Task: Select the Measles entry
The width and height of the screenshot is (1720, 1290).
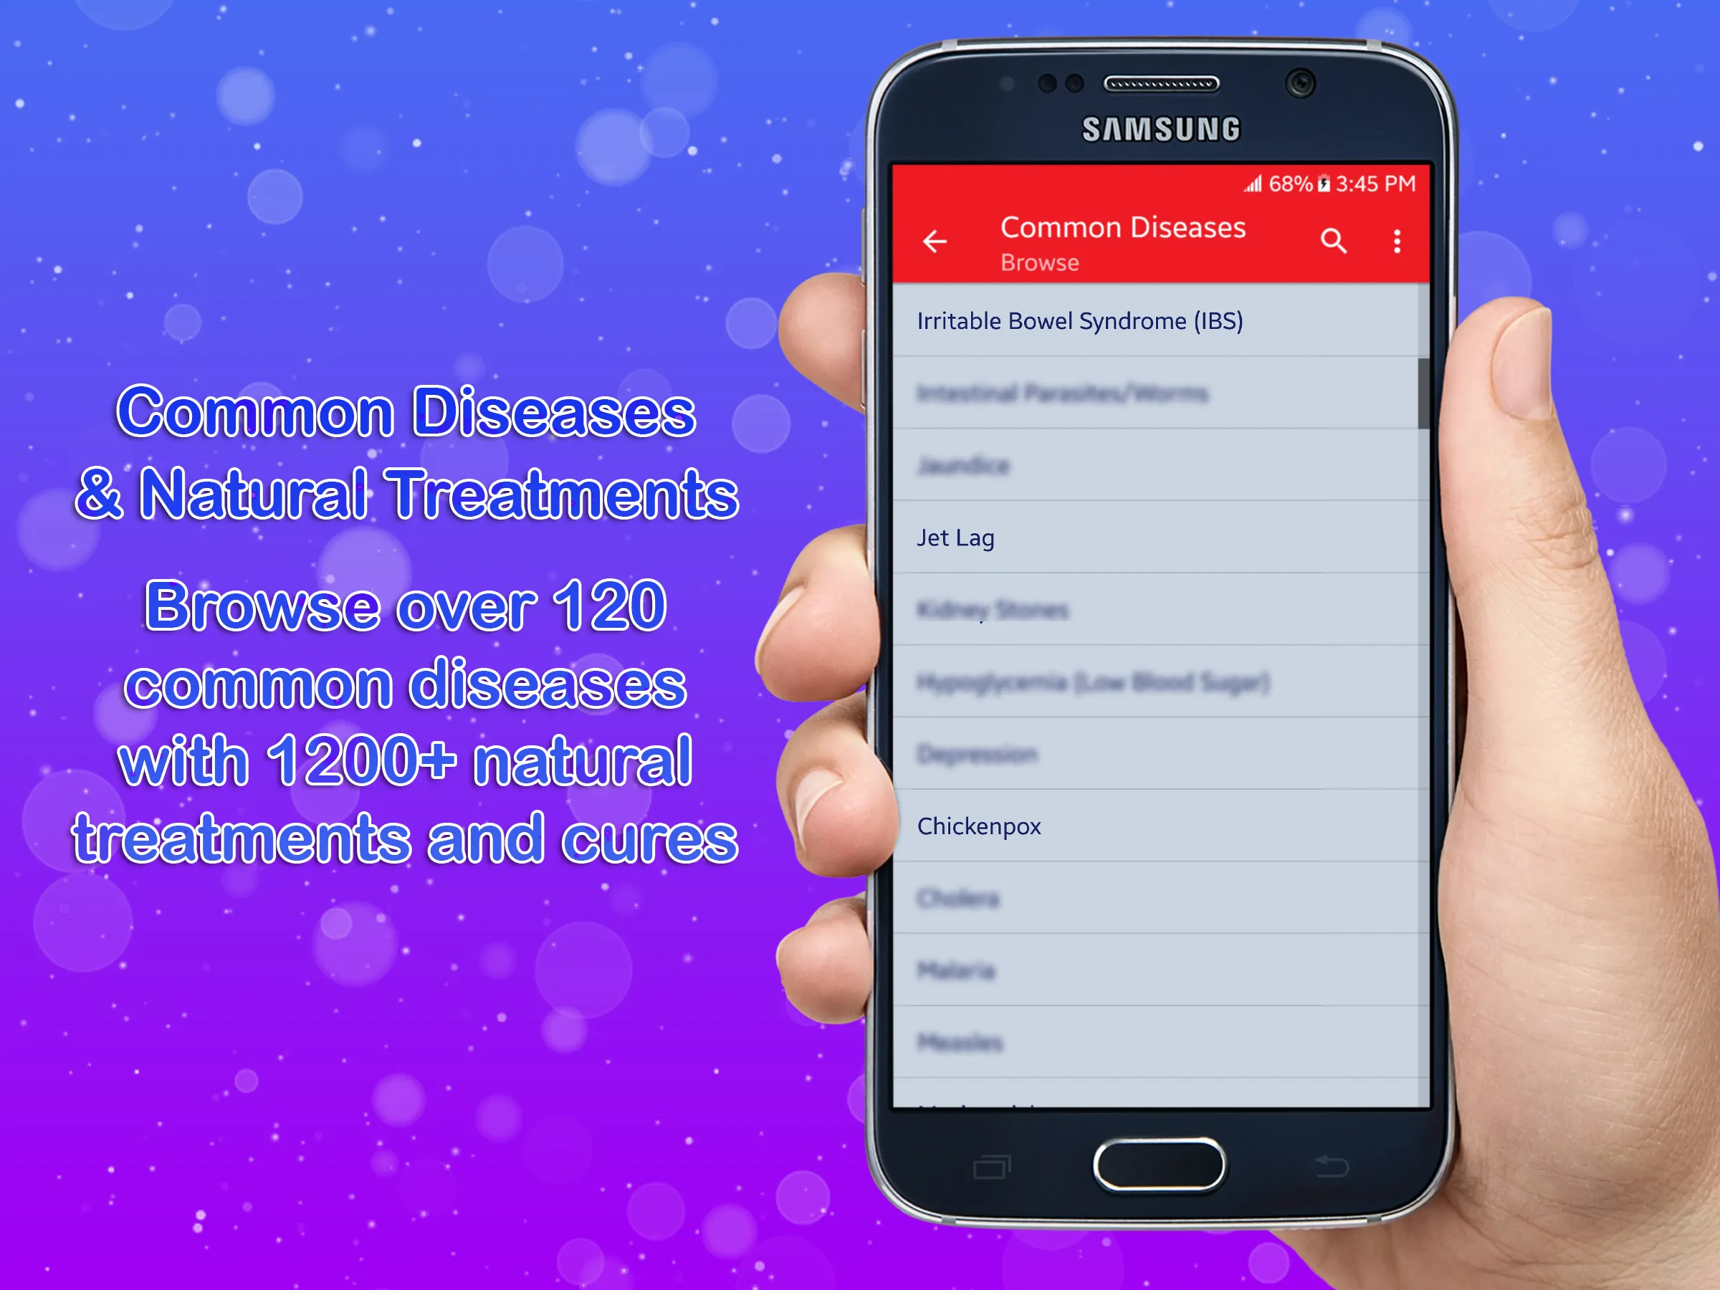Action: [1160, 1043]
